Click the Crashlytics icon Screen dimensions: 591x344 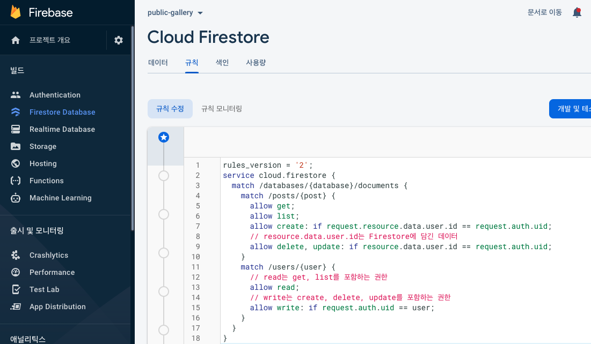point(16,255)
